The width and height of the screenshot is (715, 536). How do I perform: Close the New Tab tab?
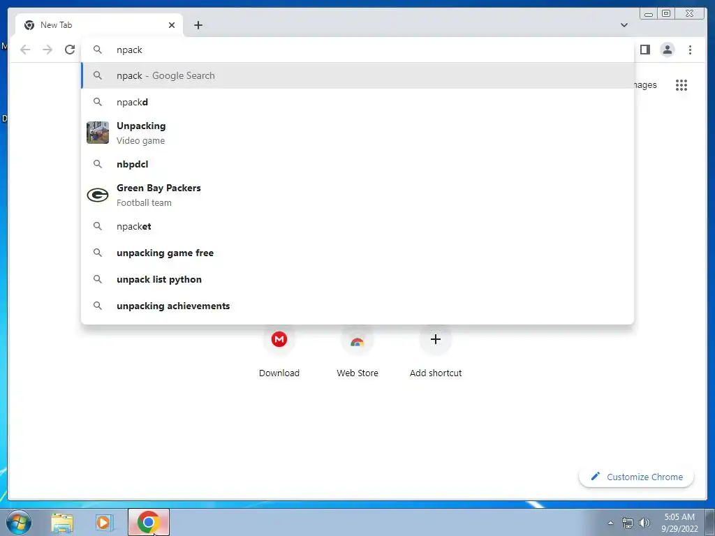tap(172, 25)
